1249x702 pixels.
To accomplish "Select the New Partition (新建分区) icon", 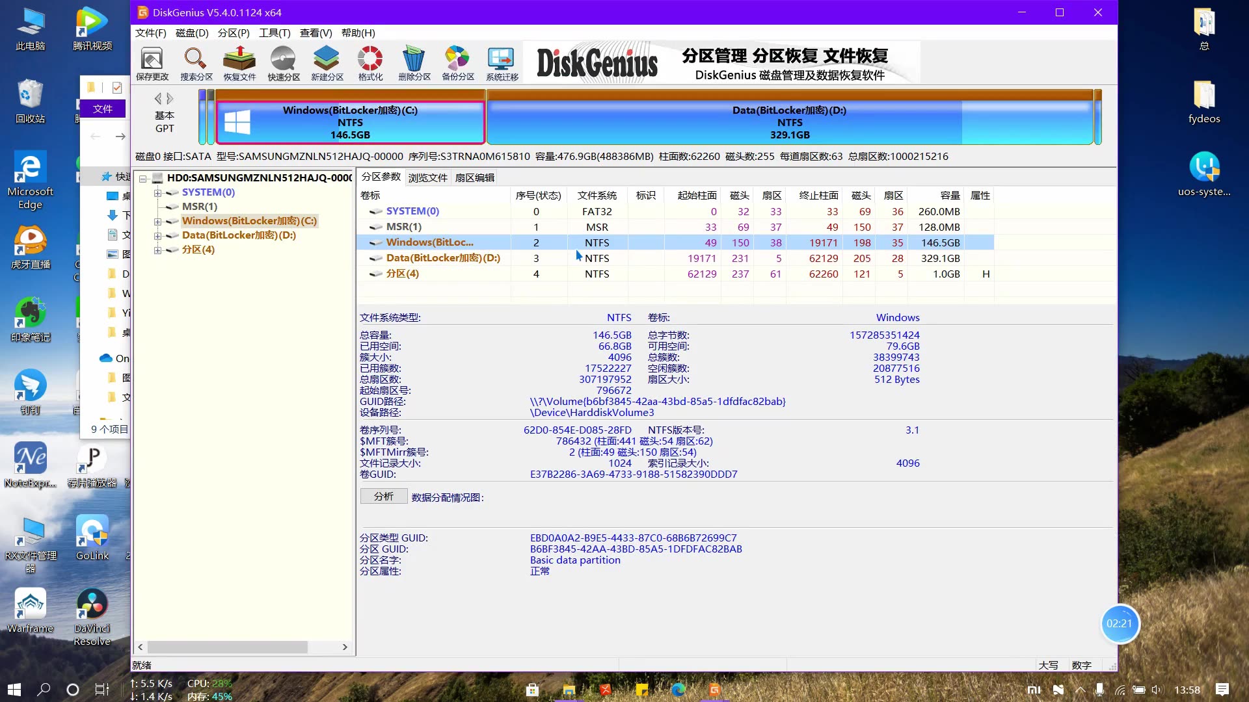I will (x=327, y=64).
